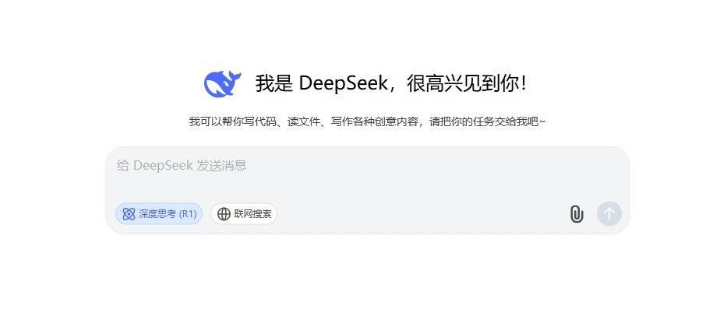
Task: Click the atom icon for deep thinking
Action: tap(129, 214)
